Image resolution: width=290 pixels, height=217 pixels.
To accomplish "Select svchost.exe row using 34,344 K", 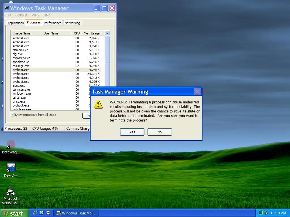I will coord(56,74).
